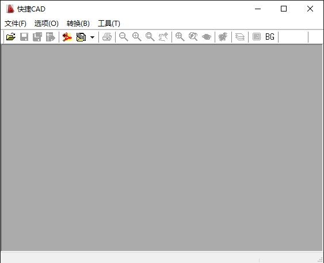This screenshot has width=324, height=263.
Task: Open the 转换(B) menu
Action: click(x=78, y=24)
